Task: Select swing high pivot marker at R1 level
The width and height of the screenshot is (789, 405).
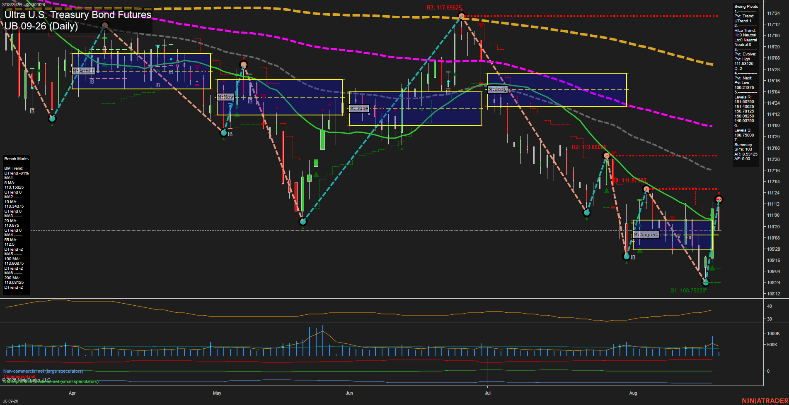Action: pos(646,189)
